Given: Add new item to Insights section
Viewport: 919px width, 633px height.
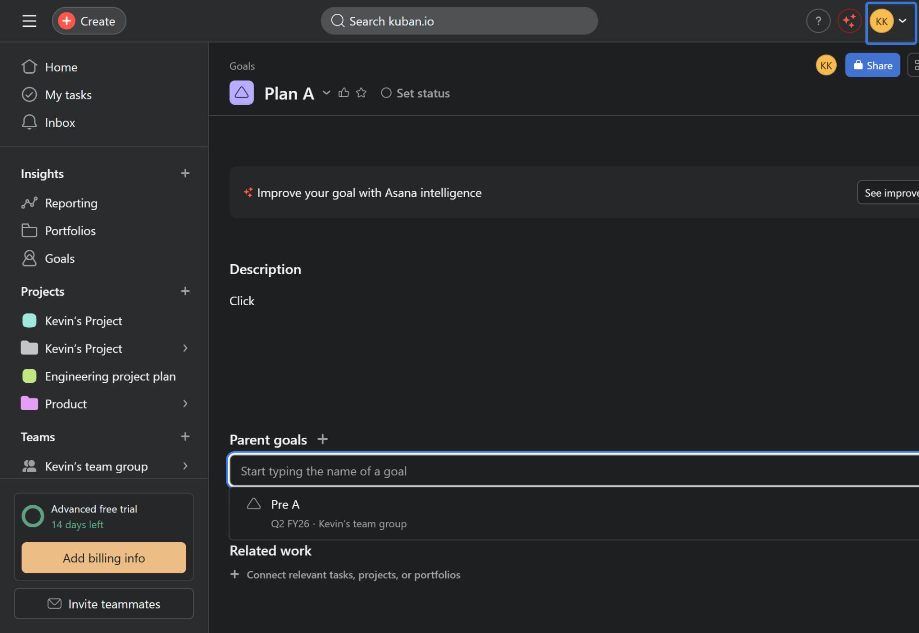Looking at the screenshot, I should pos(185,173).
